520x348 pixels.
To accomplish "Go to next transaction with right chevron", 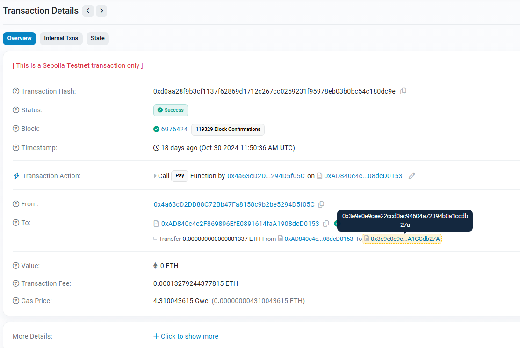I will [x=101, y=11].
